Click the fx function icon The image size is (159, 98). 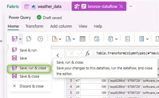pos(88,53)
